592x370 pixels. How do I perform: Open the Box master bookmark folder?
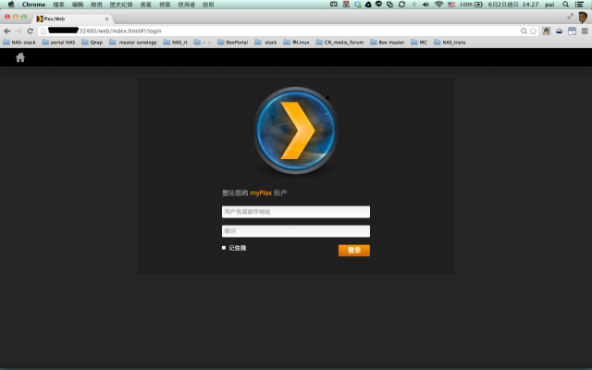point(388,43)
